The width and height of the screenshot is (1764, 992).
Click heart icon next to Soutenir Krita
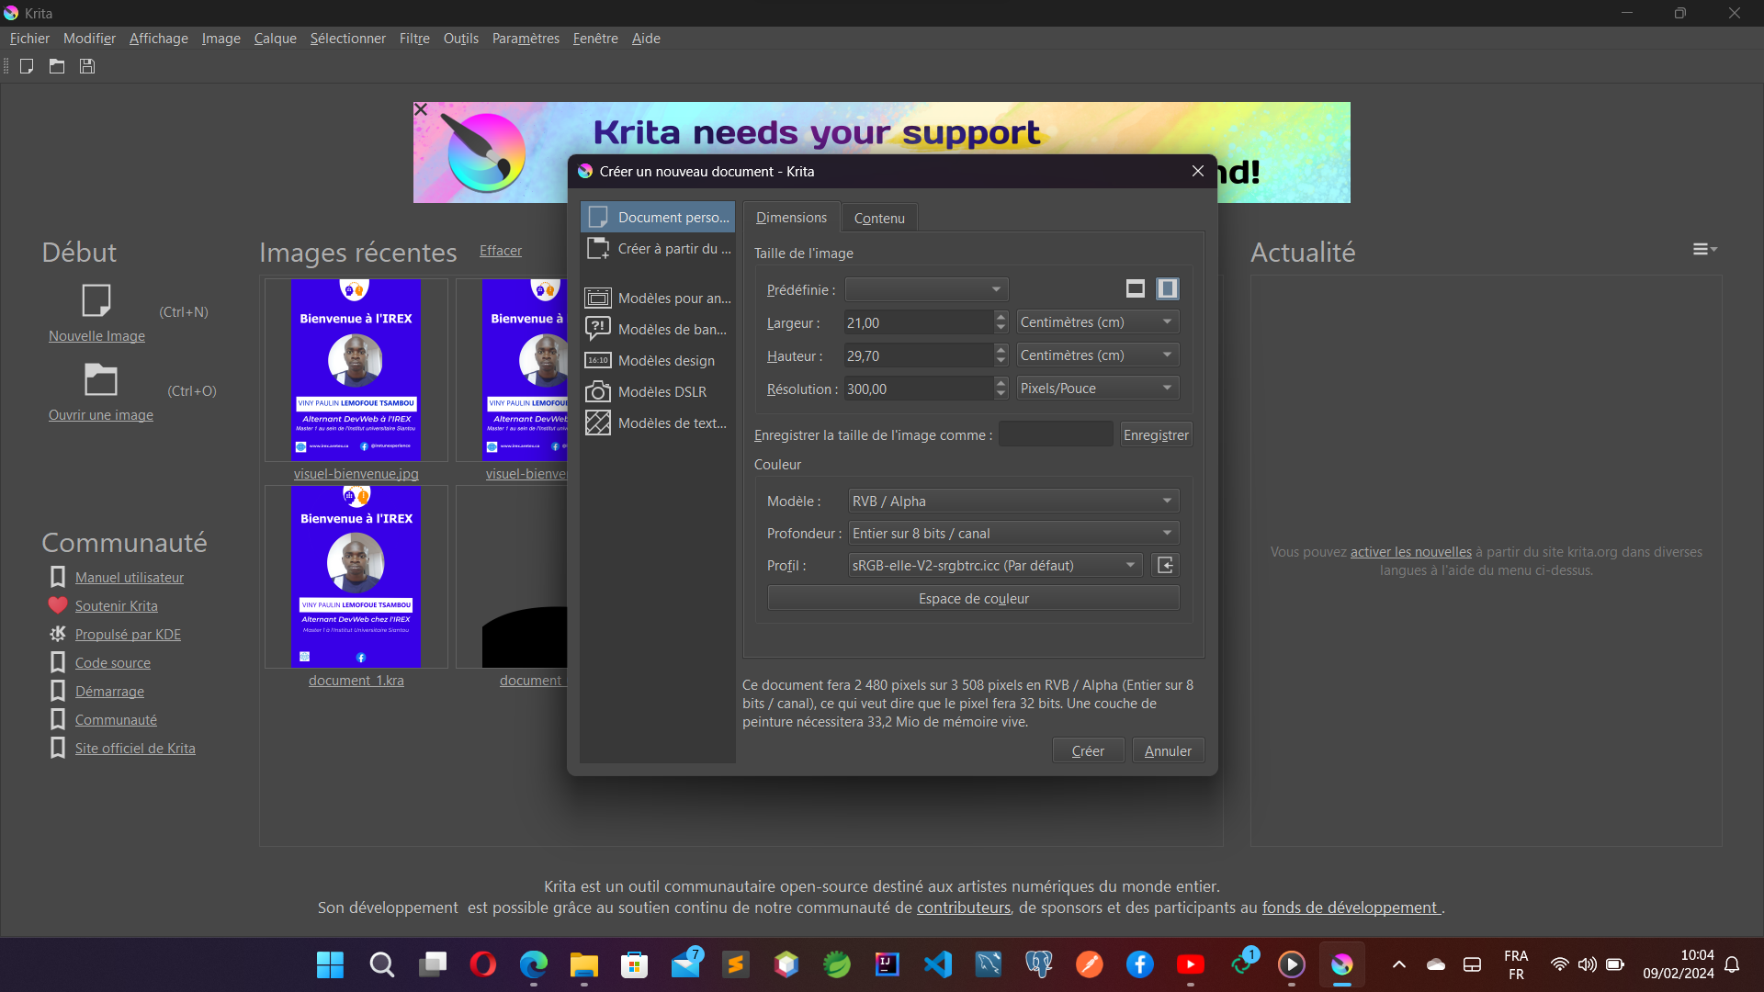click(58, 605)
